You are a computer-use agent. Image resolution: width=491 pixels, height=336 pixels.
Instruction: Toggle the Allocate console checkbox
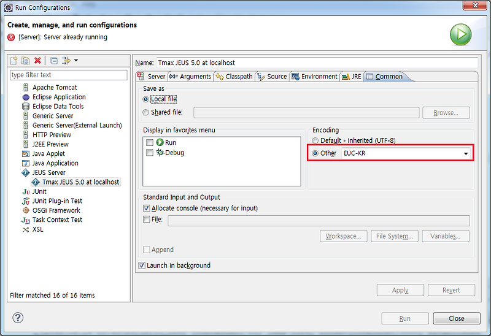(x=146, y=208)
